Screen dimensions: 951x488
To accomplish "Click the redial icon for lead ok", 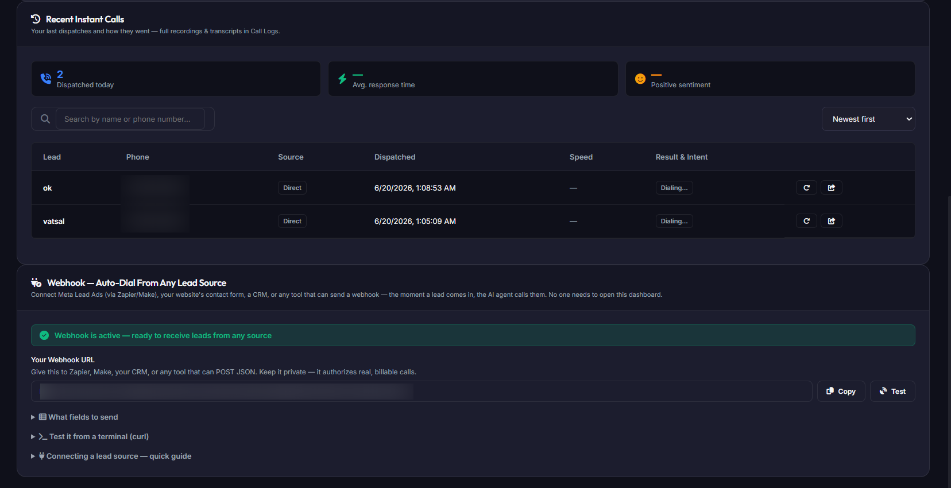I will coord(806,188).
